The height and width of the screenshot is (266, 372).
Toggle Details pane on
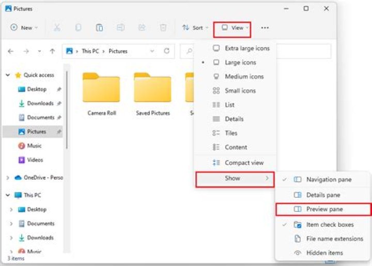click(322, 195)
